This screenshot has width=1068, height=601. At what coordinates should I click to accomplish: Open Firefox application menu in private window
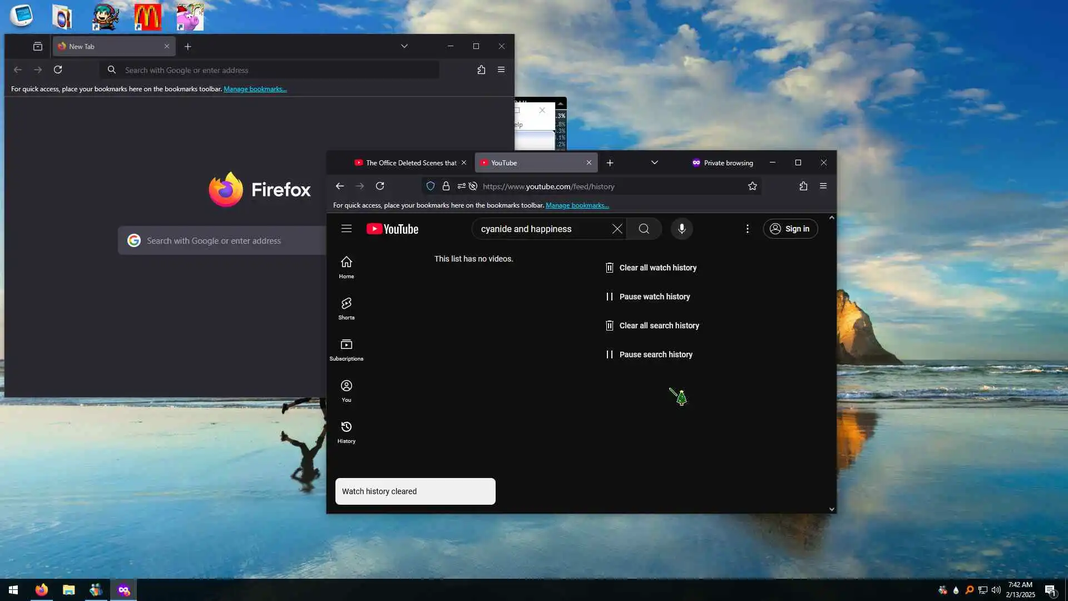point(823,186)
